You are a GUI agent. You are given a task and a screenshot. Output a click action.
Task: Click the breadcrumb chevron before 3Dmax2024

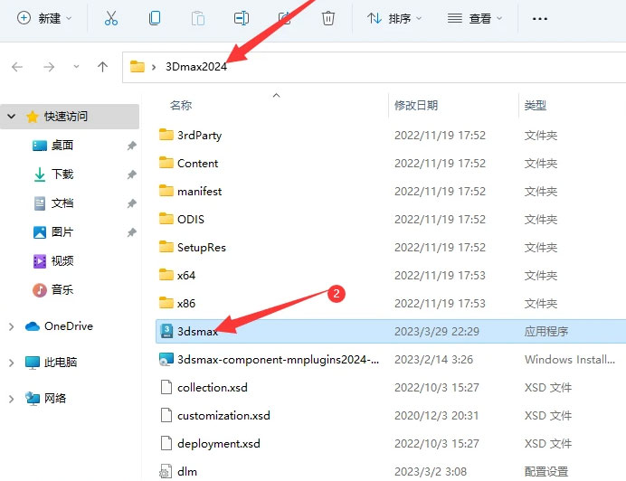pos(154,67)
